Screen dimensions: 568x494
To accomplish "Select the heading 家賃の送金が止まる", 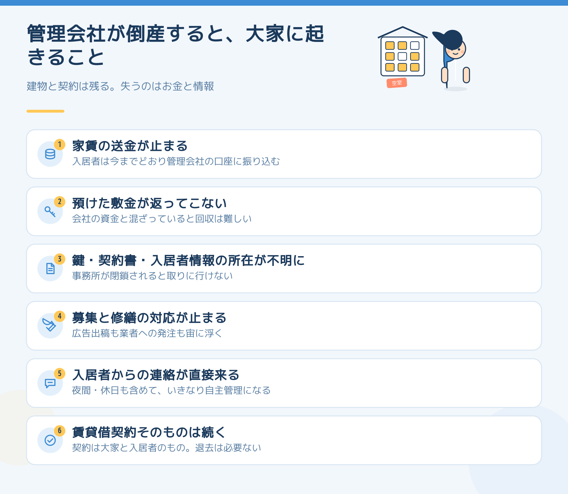I will coord(130,146).
